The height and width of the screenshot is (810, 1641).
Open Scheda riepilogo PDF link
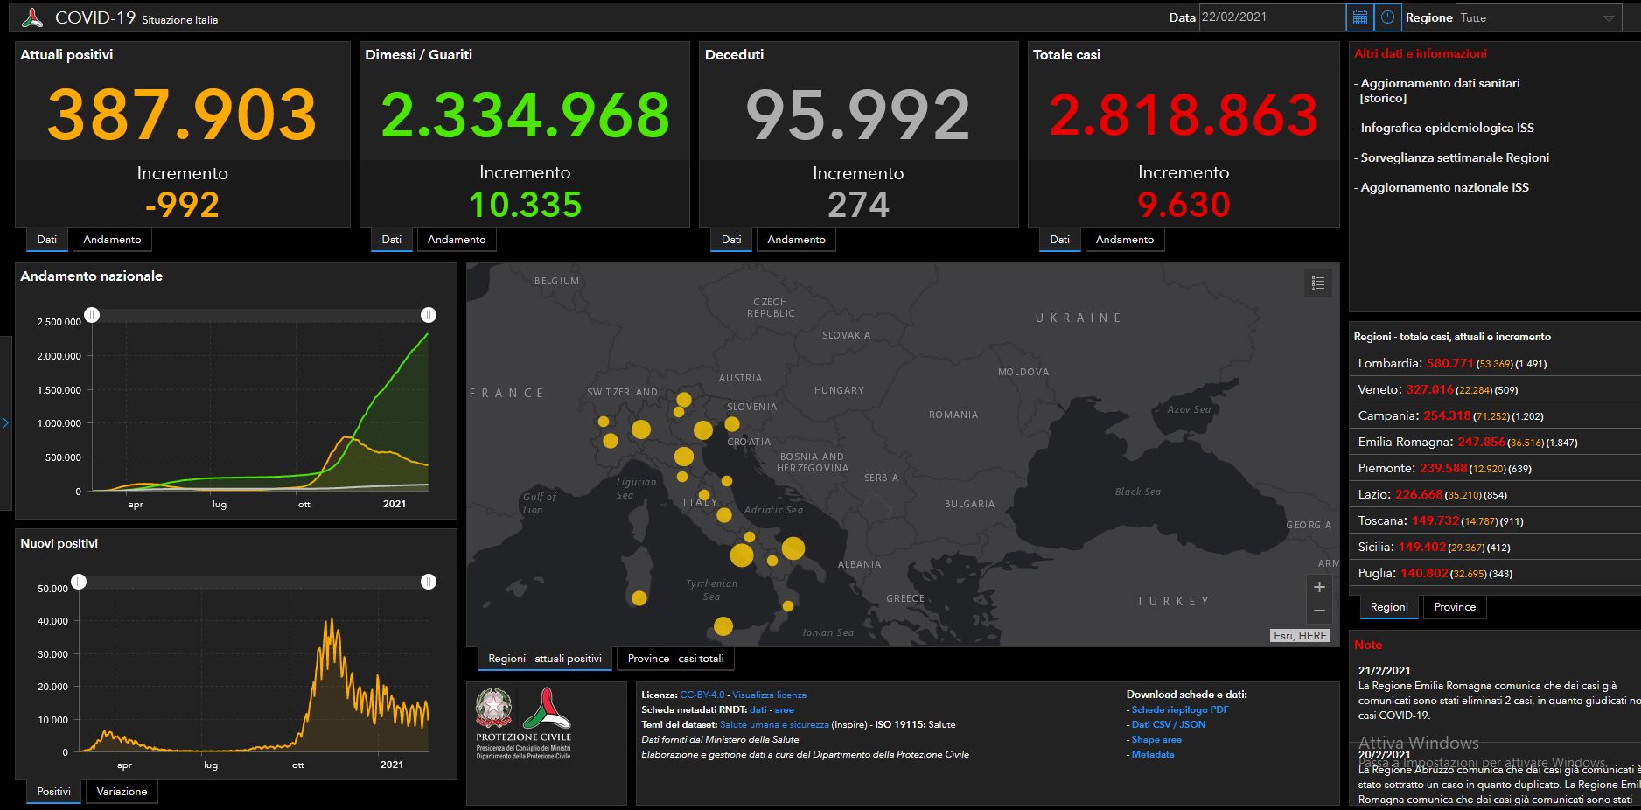(1180, 709)
